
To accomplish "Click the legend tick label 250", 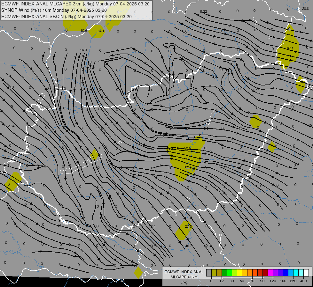I will [x=293, y=281].
